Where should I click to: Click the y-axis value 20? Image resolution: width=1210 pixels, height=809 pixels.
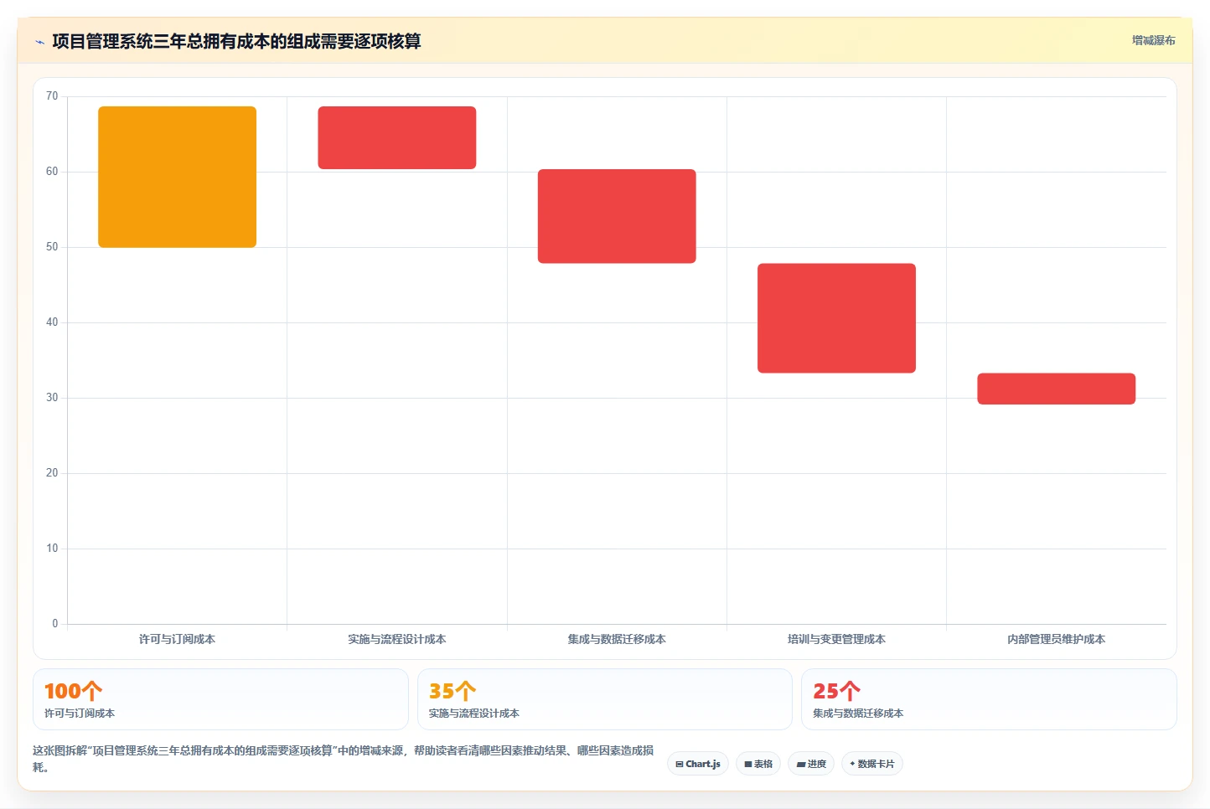[52, 473]
